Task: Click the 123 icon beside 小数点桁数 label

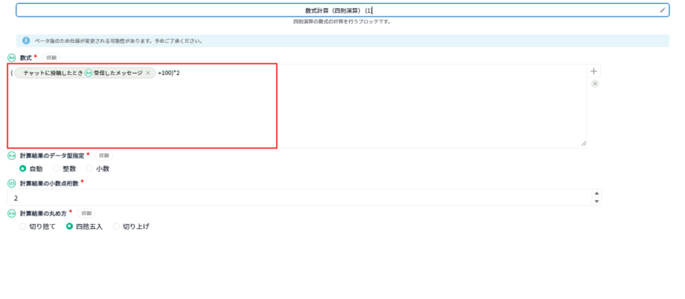Action: 12,183
